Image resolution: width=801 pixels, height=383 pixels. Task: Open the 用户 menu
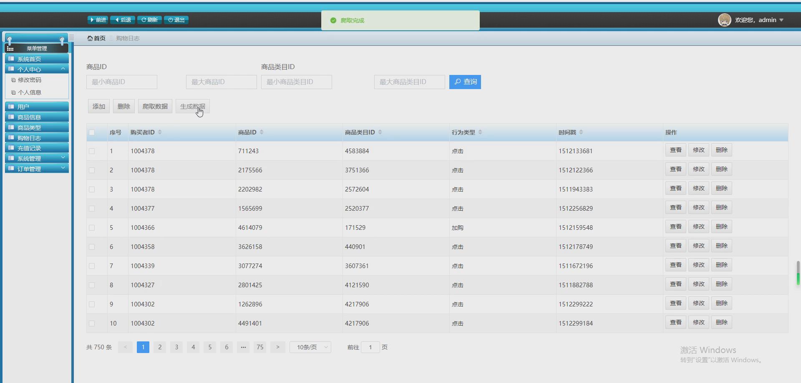tap(37, 107)
